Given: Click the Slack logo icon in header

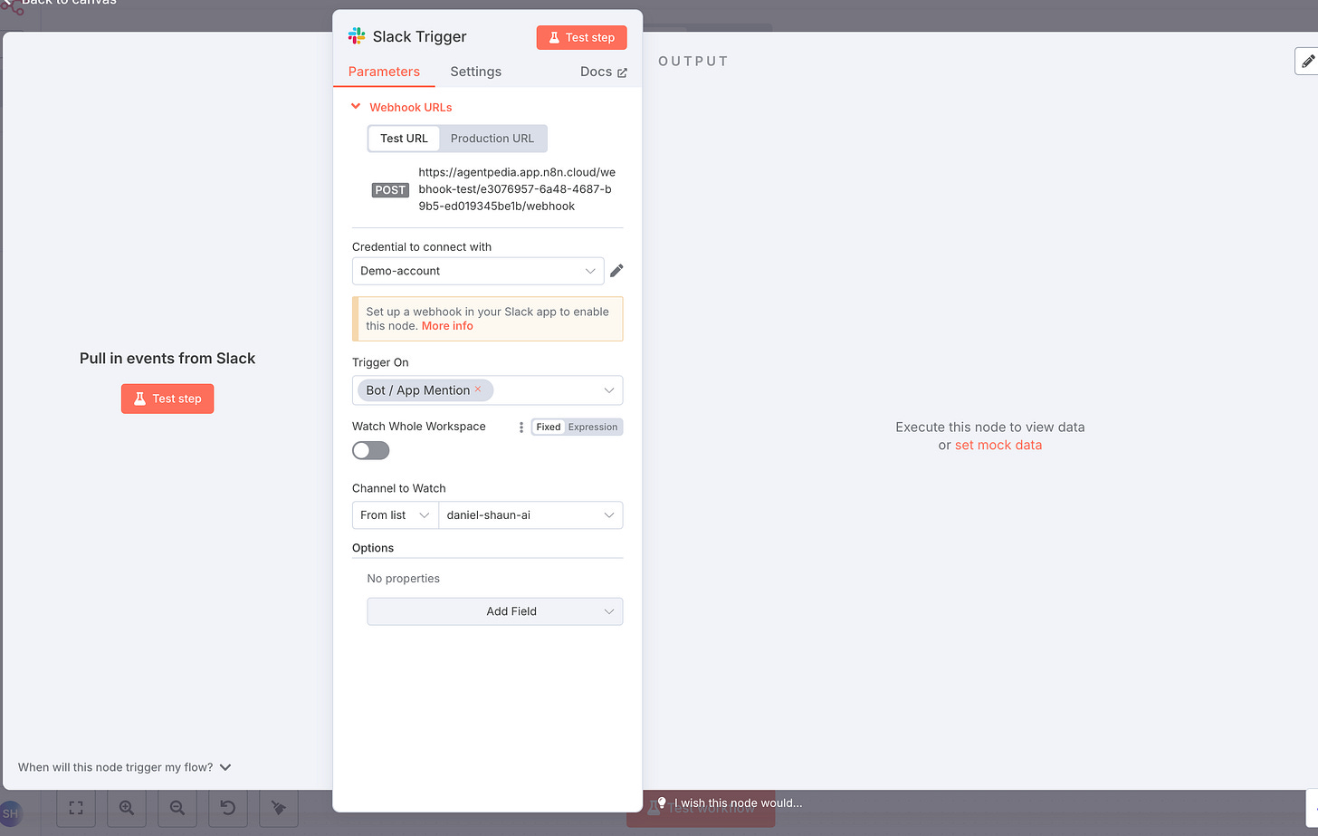Looking at the screenshot, I should click(x=357, y=36).
